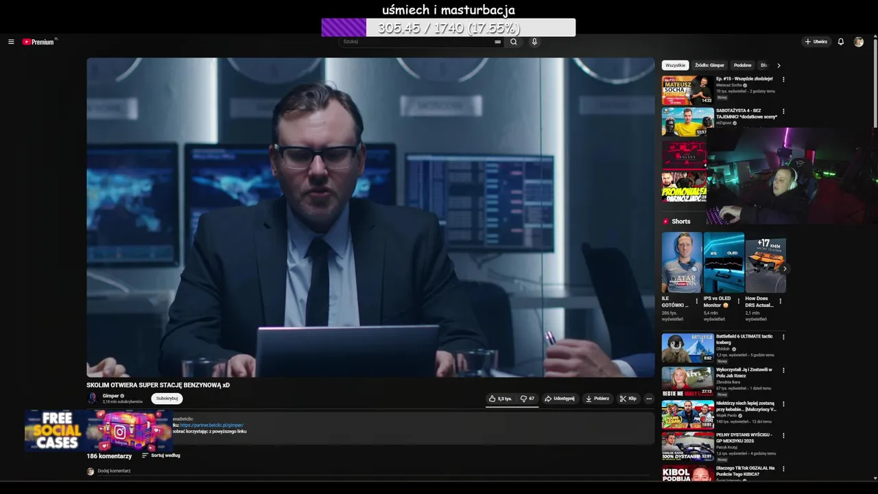The width and height of the screenshot is (878, 494).
Task: Click video title SKOLIM OTWIERA SUPER STACJĘ
Action: (158, 385)
